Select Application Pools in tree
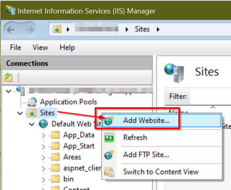 (68, 102)
